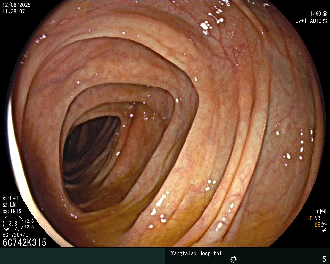Click the S2: LM switch assignment

(x=9, y=205)
